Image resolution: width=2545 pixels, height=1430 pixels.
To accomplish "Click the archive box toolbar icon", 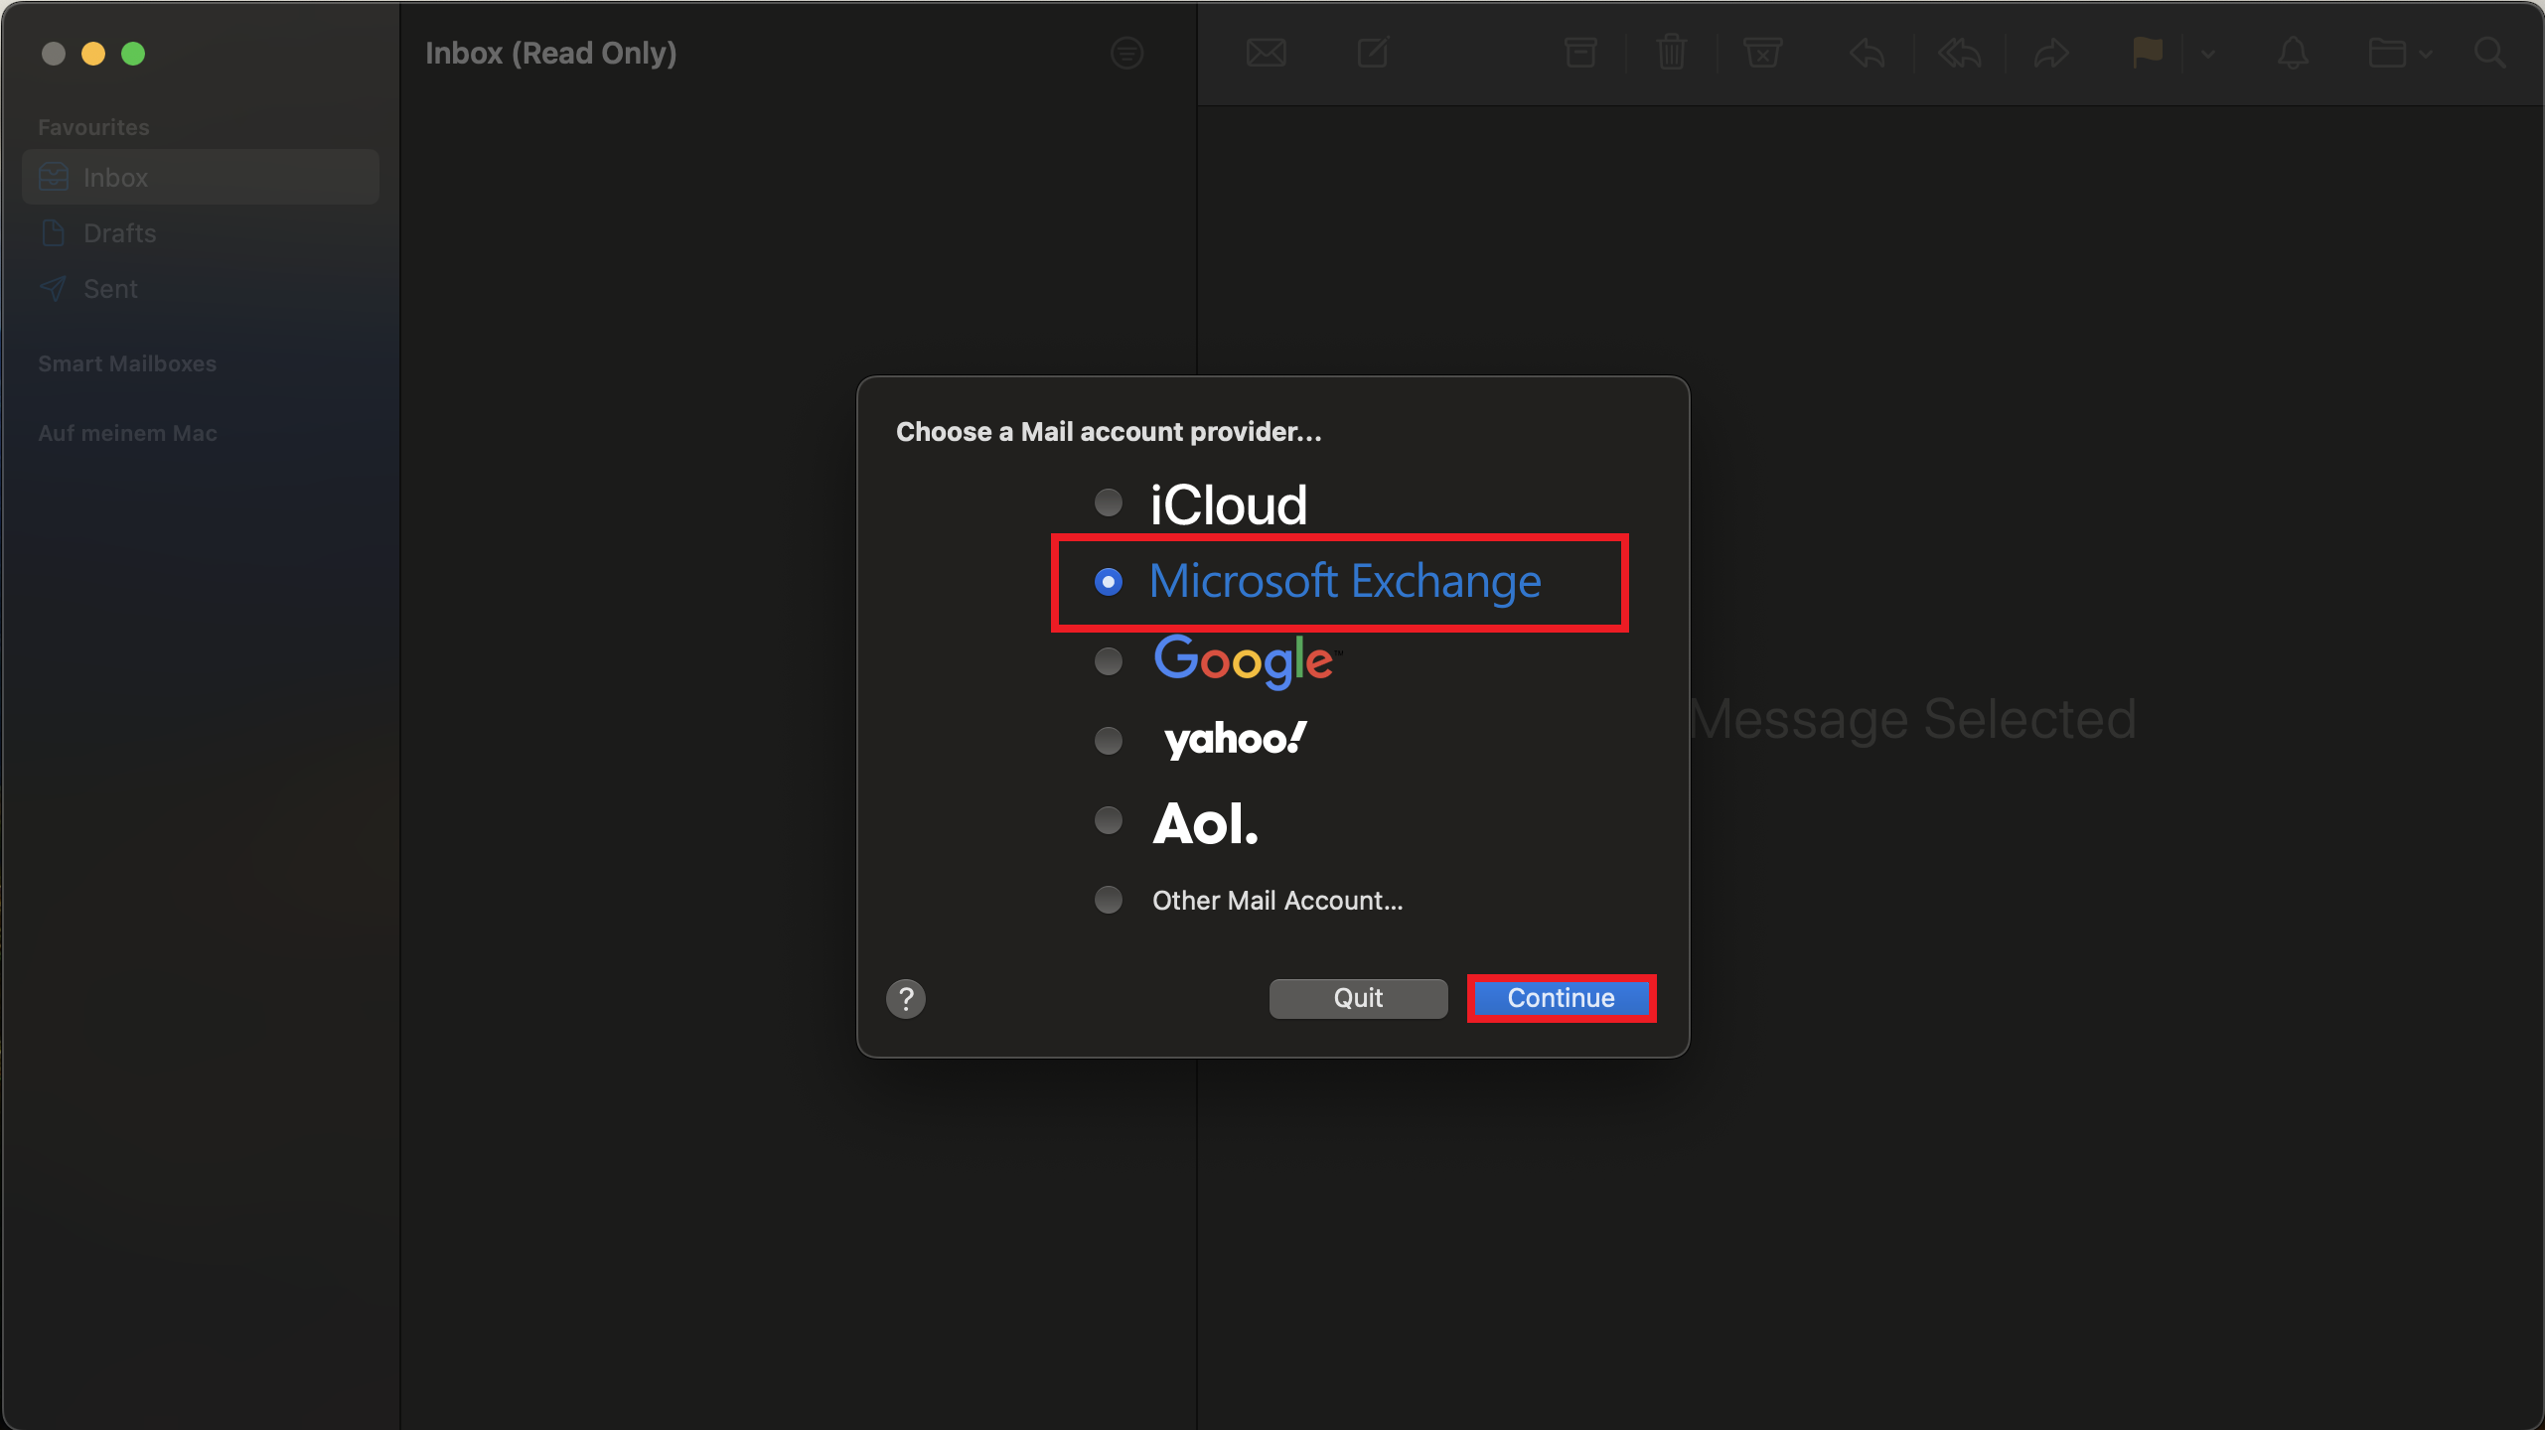I will pos(1579,53).
